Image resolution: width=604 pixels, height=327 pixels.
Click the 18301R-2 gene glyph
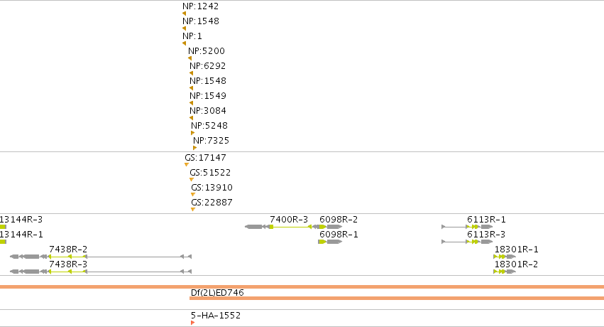[x=505, y=272]
